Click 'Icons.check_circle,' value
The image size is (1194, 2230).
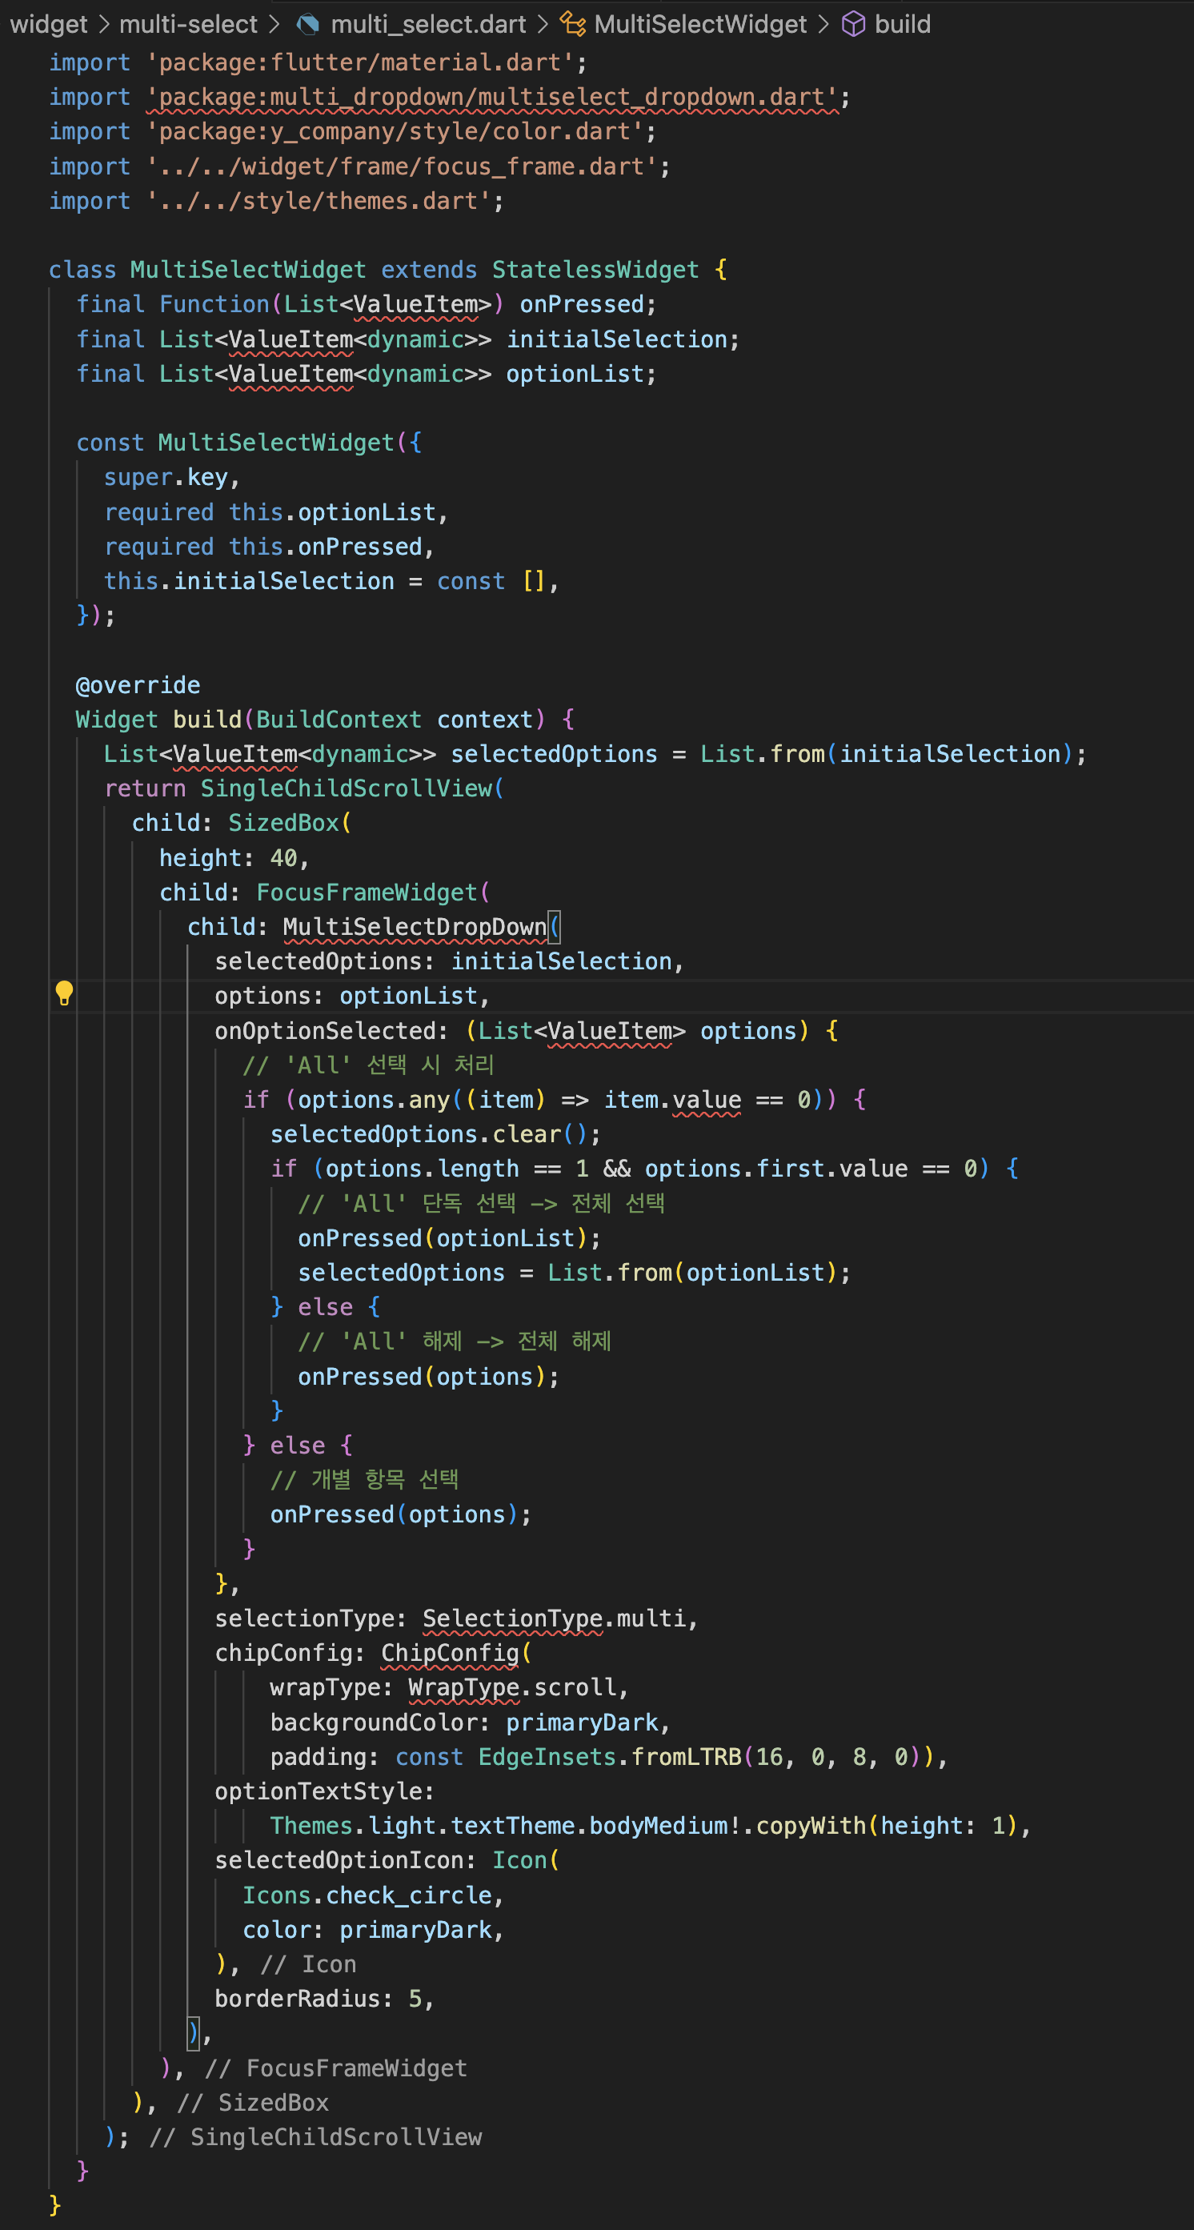coord(373,1896)
